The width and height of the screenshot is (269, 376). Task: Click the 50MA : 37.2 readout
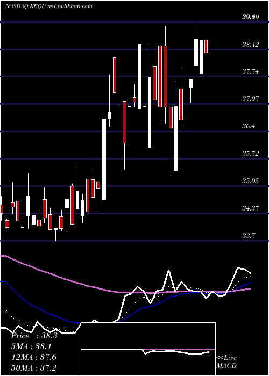point(34,367)
